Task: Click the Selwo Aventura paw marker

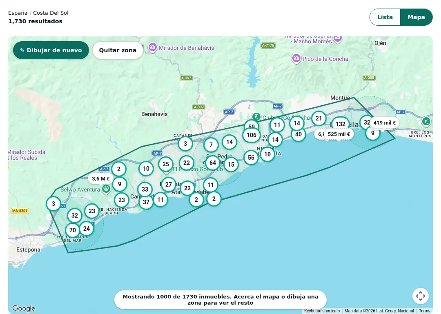Action: click(x=106, y=189)
